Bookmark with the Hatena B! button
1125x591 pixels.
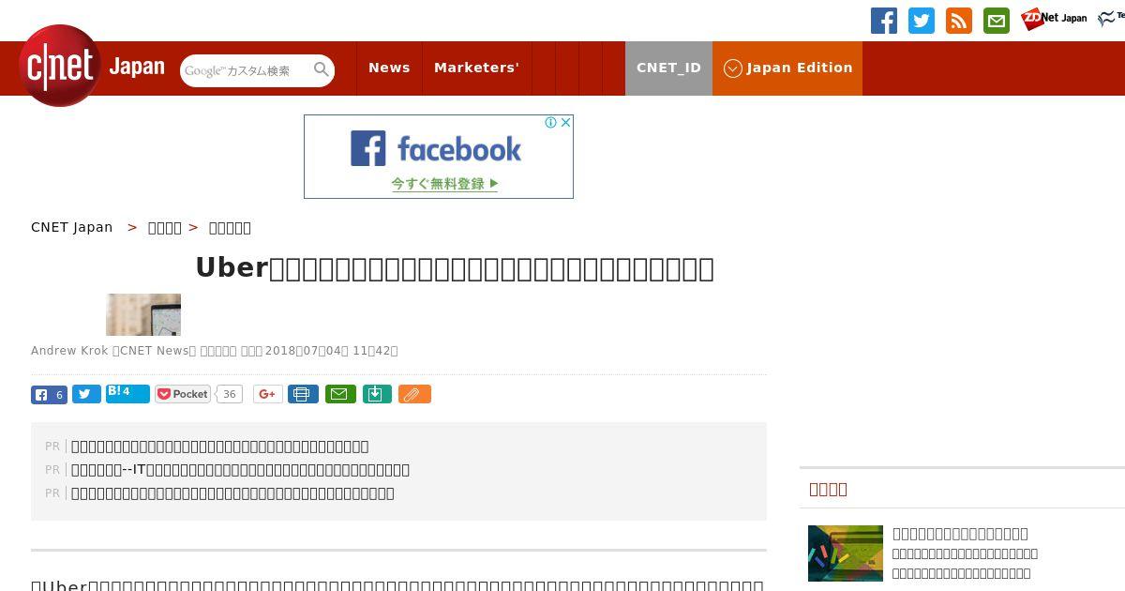pos(127,393)
